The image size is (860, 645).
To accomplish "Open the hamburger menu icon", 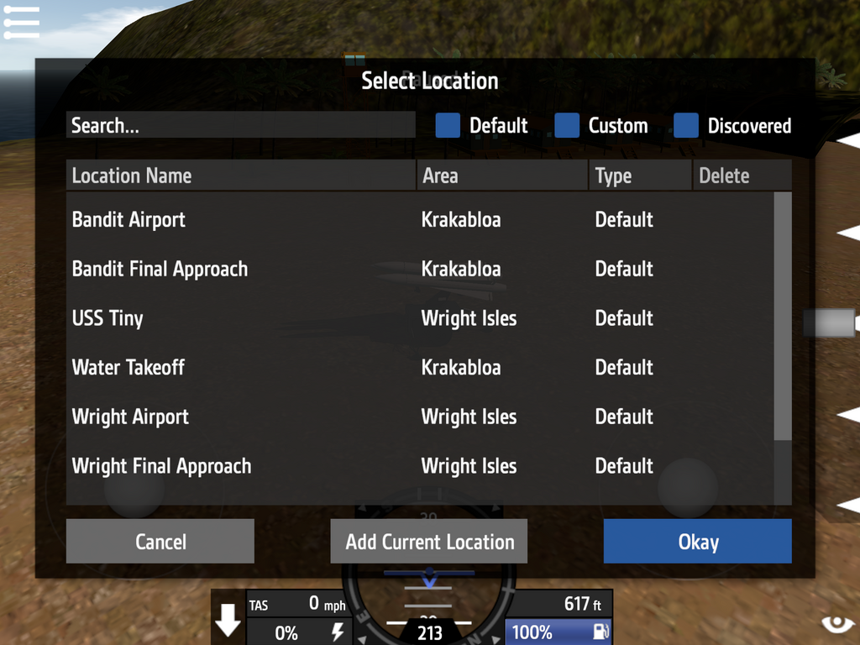I will 21,23.
